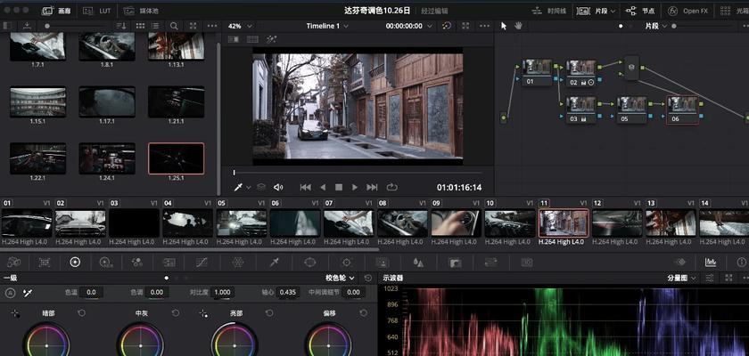Open the 校色轮 wheel mode dropdown
The image size is (749, 356).
pos(340,278)
